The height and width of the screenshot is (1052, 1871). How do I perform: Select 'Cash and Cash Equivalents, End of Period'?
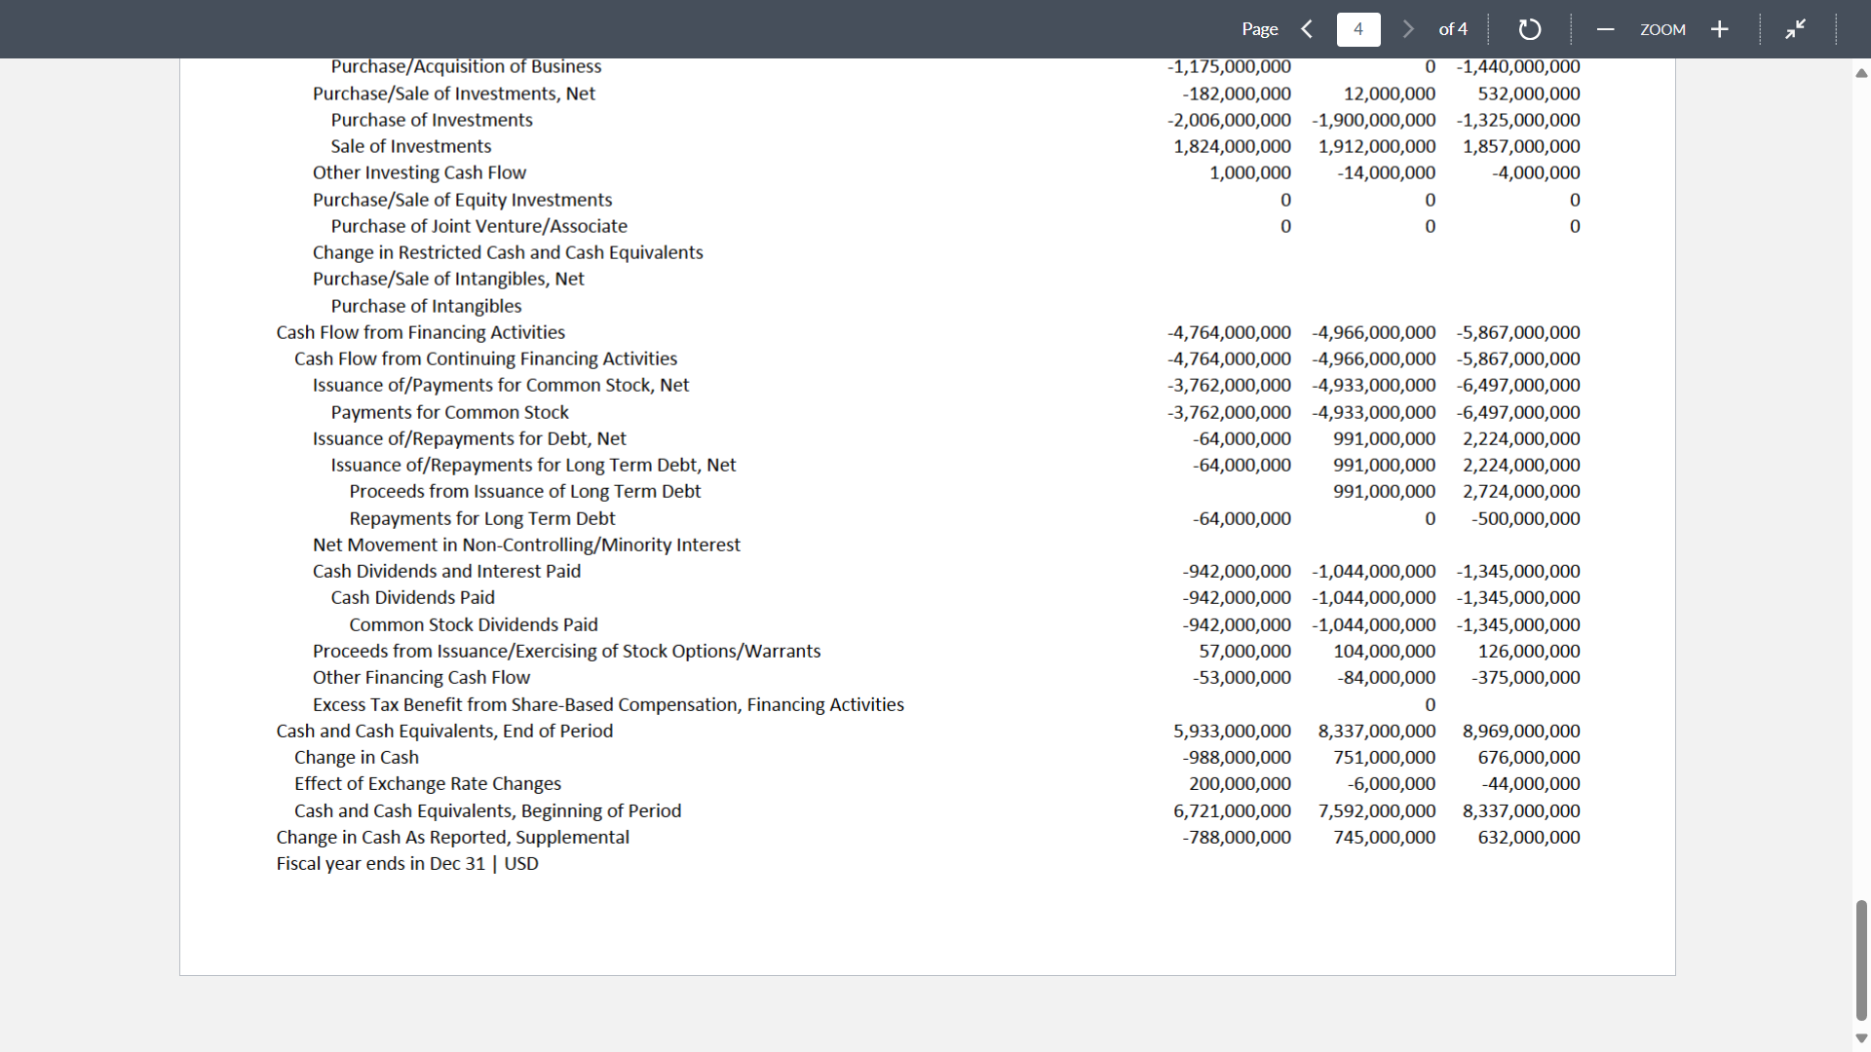444,731
